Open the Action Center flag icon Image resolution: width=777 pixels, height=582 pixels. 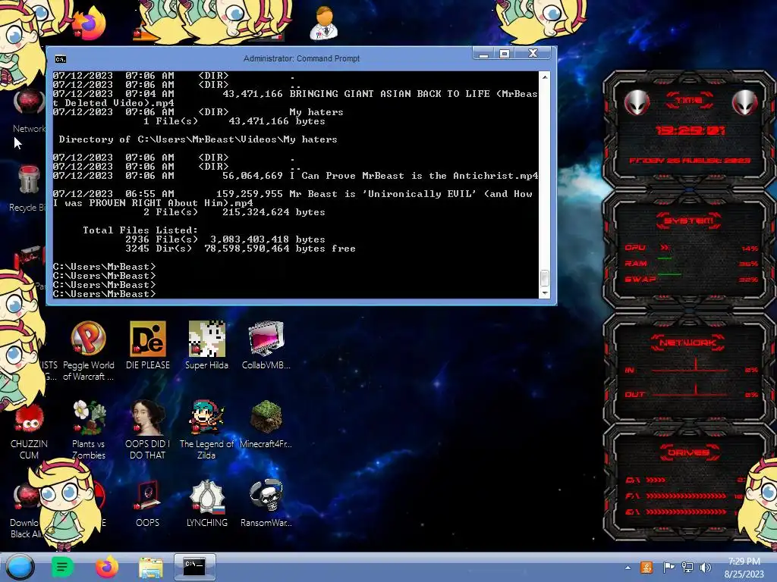click(668, 567)
